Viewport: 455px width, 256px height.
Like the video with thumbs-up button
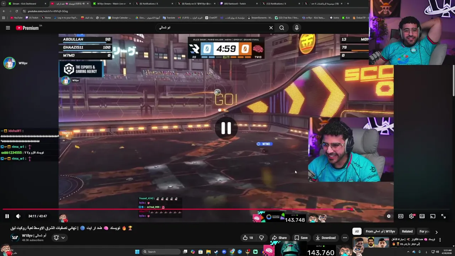pos(248,238)
